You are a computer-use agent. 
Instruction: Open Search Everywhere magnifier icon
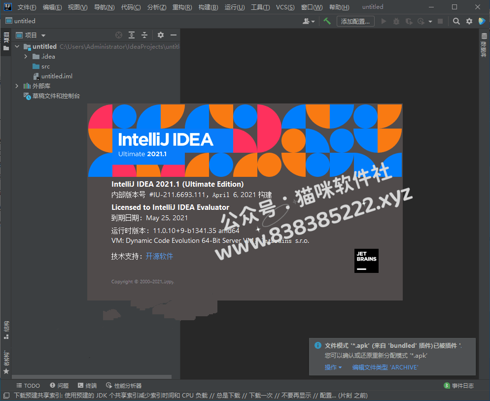click(x=456, y=21)
